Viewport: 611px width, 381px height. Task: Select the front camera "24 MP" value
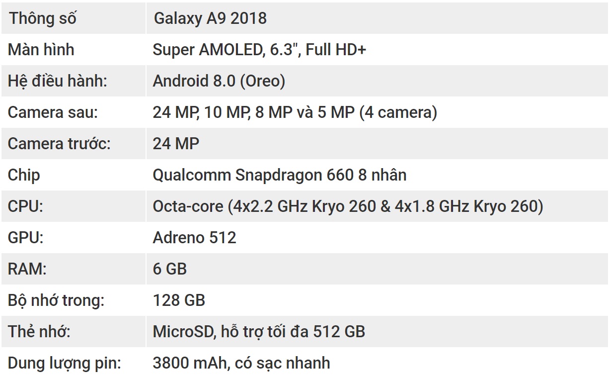[176, 144]
